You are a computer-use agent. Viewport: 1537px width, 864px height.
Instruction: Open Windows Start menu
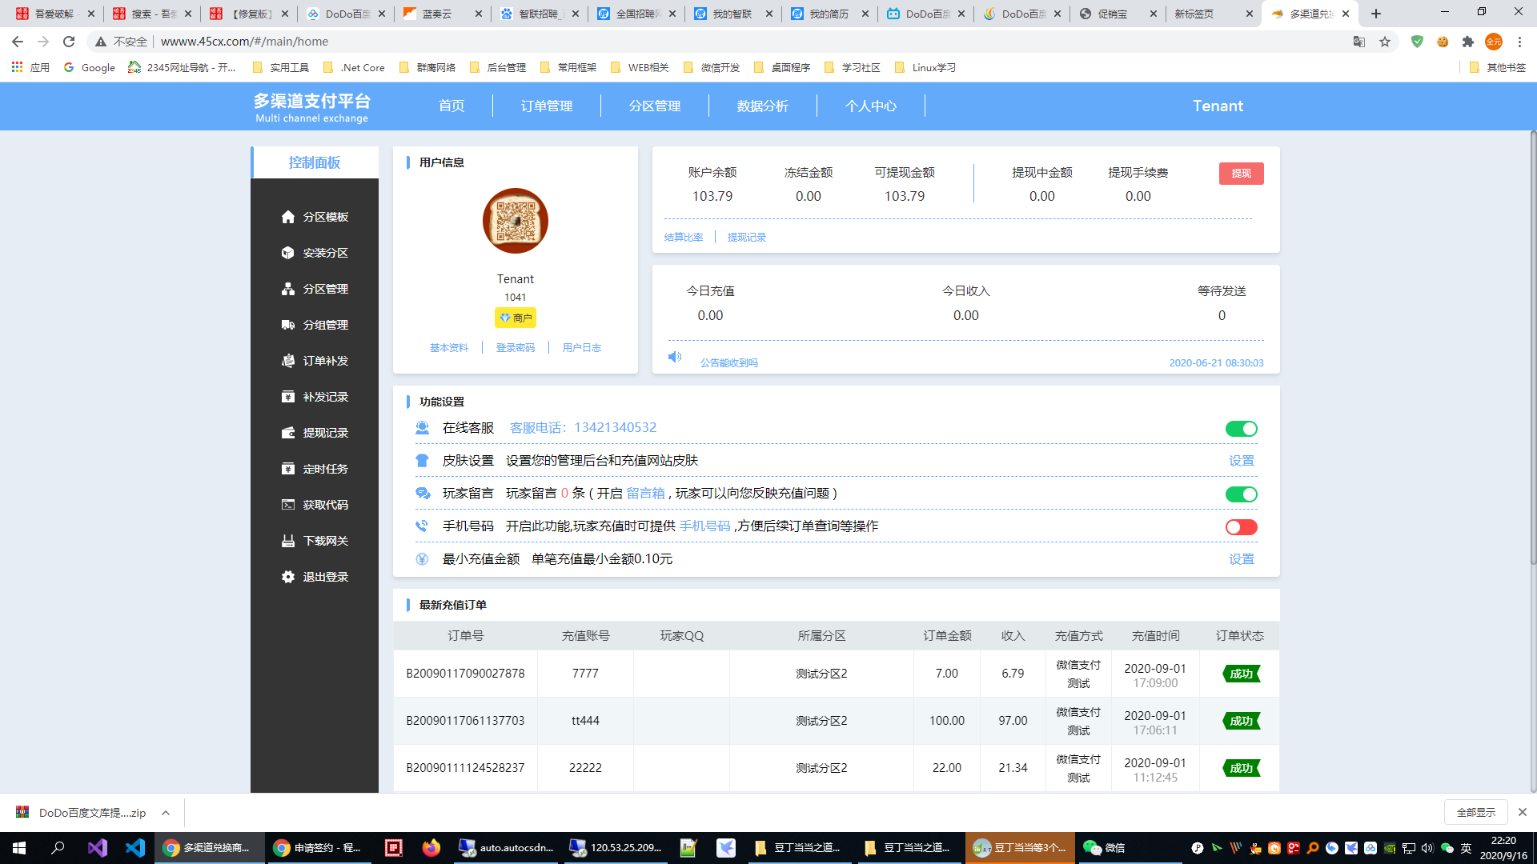click(19, 848)
